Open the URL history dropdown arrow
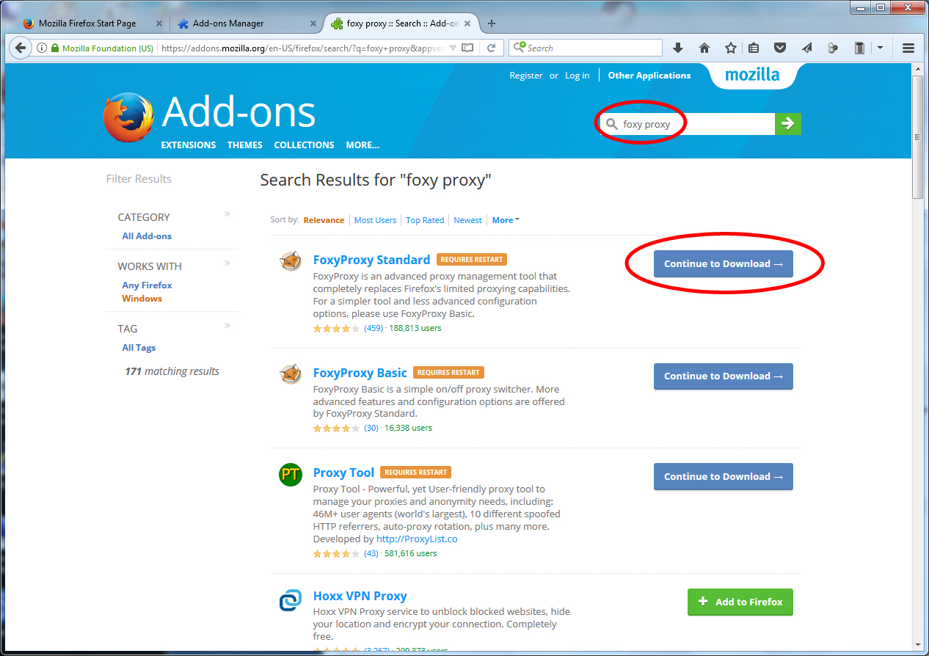 pos(453,48)
